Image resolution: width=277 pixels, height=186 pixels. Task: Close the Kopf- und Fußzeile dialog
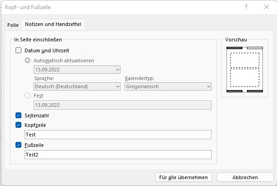coord(267,7)
